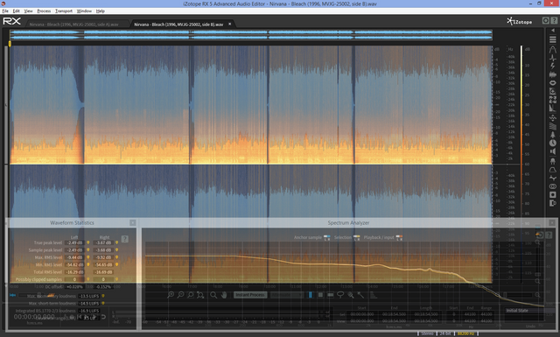560x337 pixels.
Task: Select the Brush selection tool
Action: click(x=351, y=295)
